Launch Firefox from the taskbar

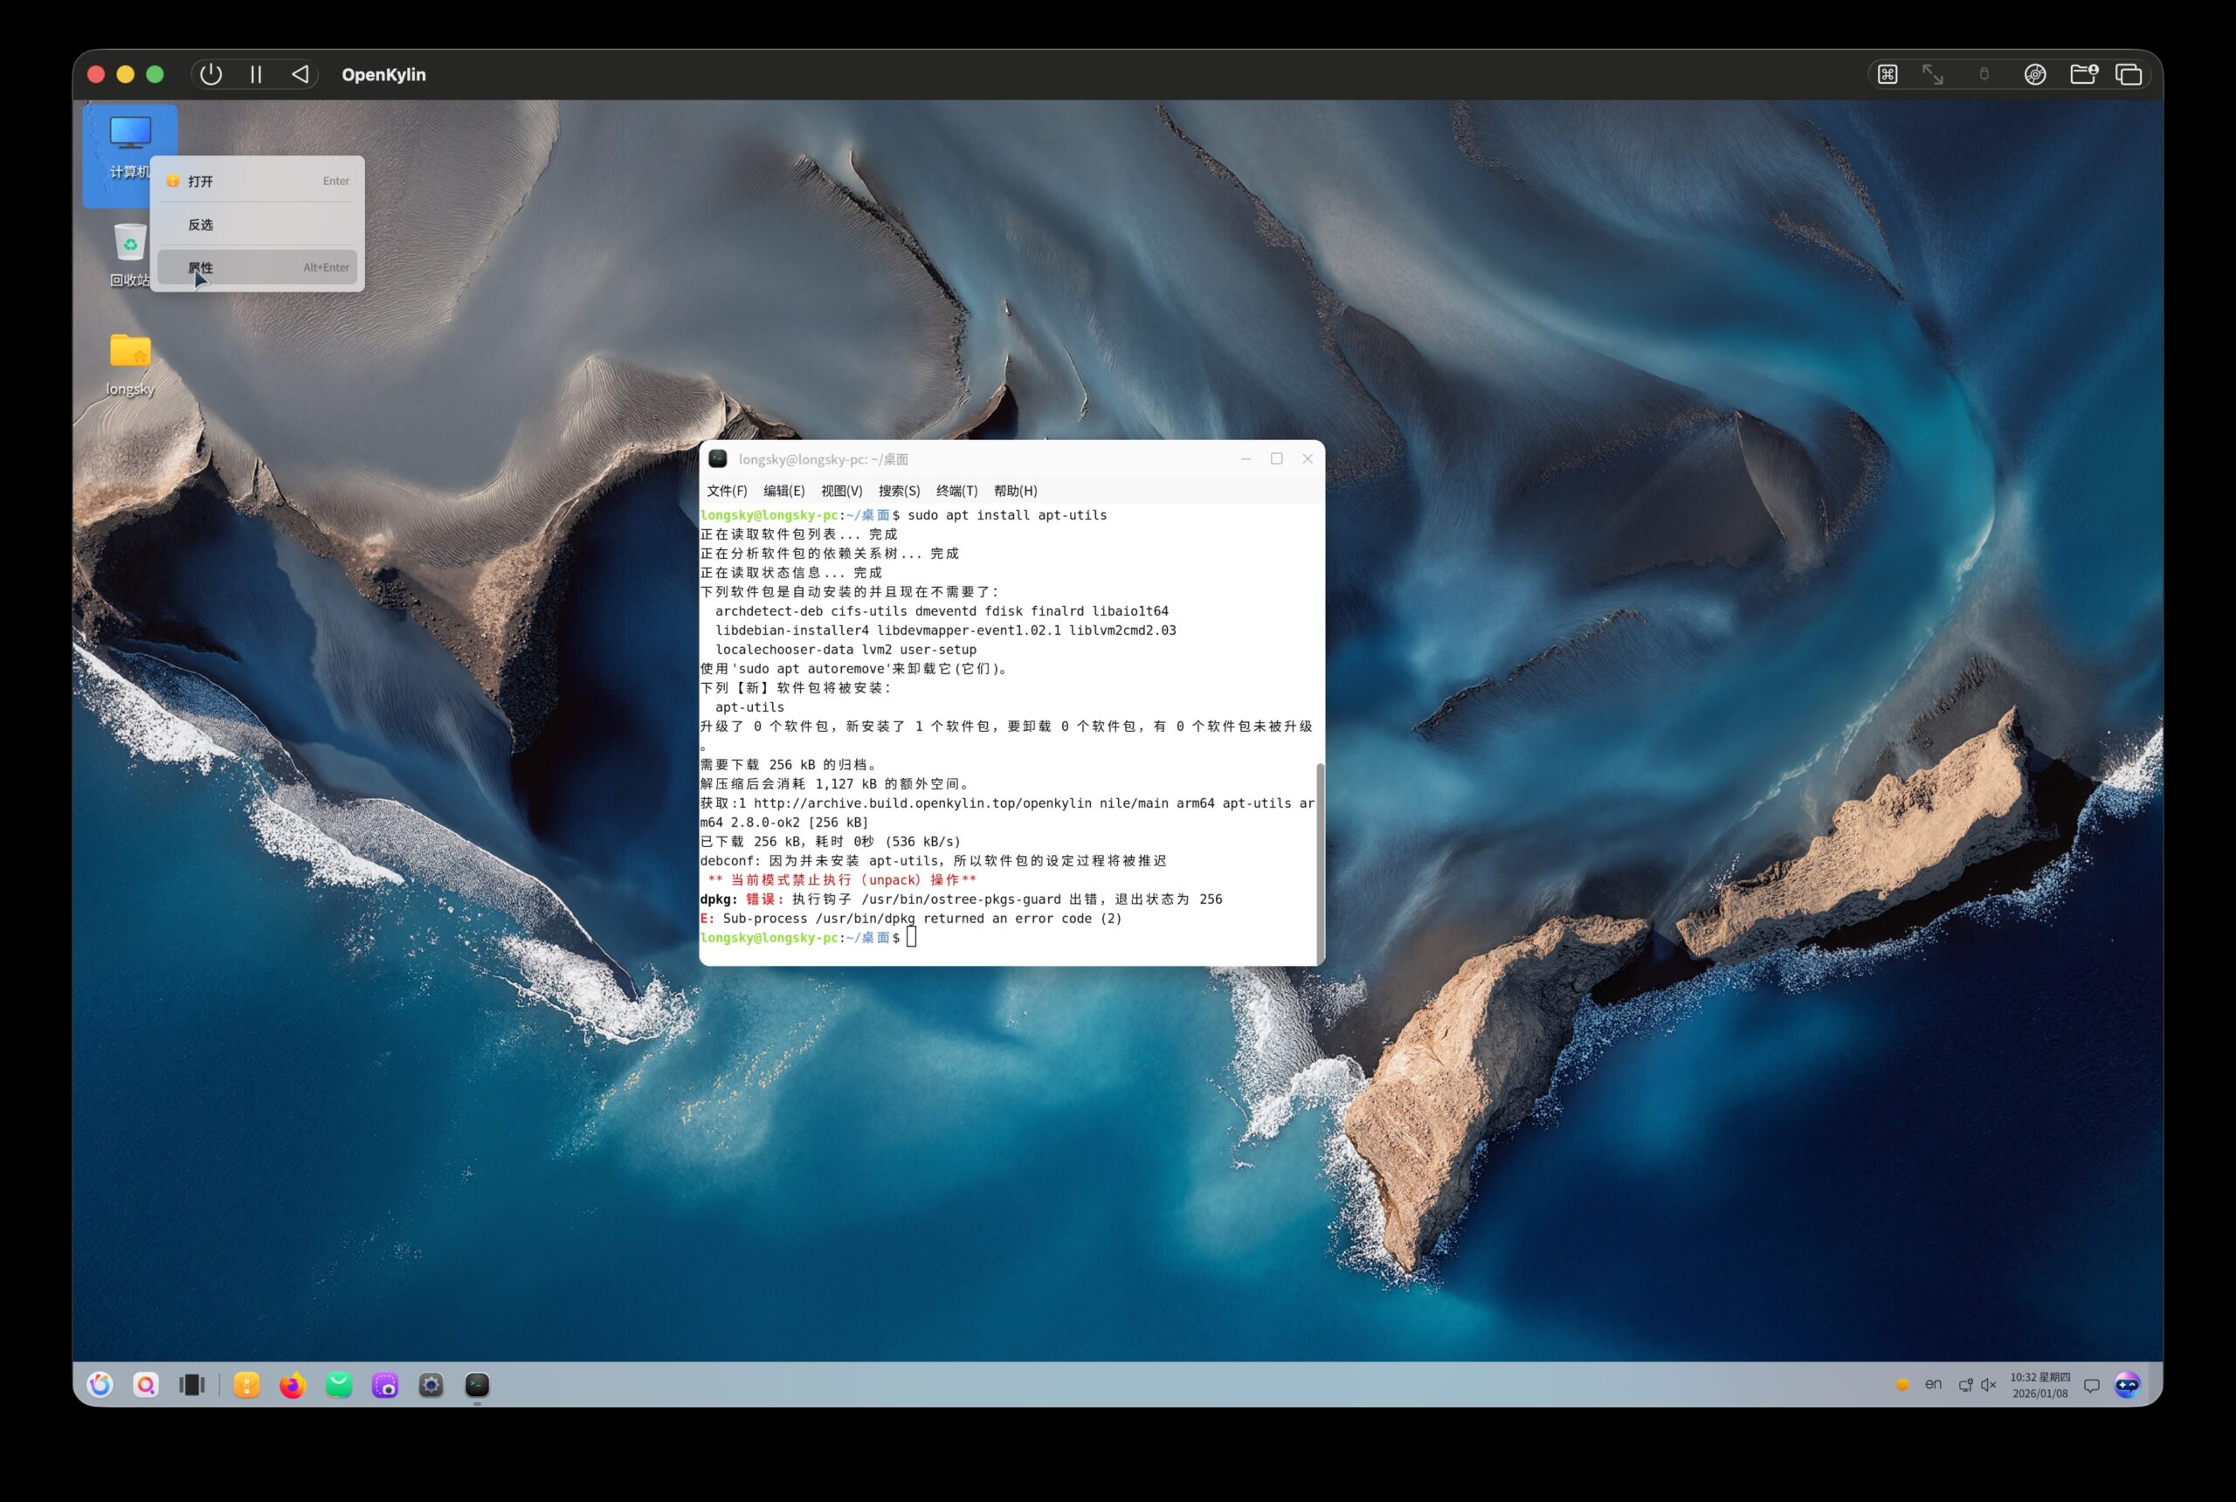[293, 1385]
